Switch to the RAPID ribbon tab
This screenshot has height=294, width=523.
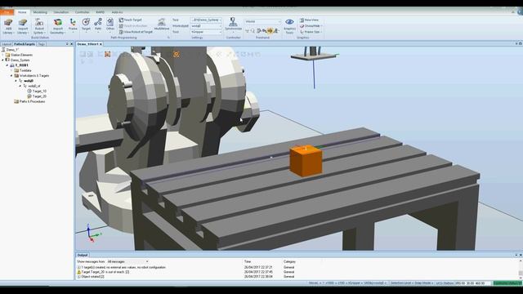coord(100,12)
